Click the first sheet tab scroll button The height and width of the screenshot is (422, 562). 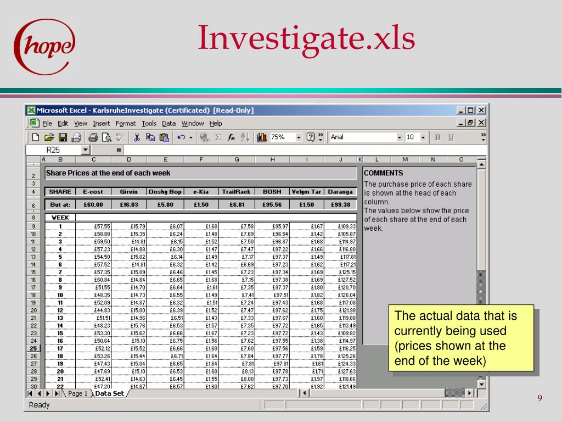tap(30, 393)
